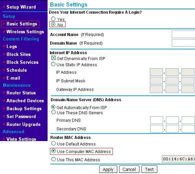Open Backup Settings

pyautogui.click(x=24, y=108)
